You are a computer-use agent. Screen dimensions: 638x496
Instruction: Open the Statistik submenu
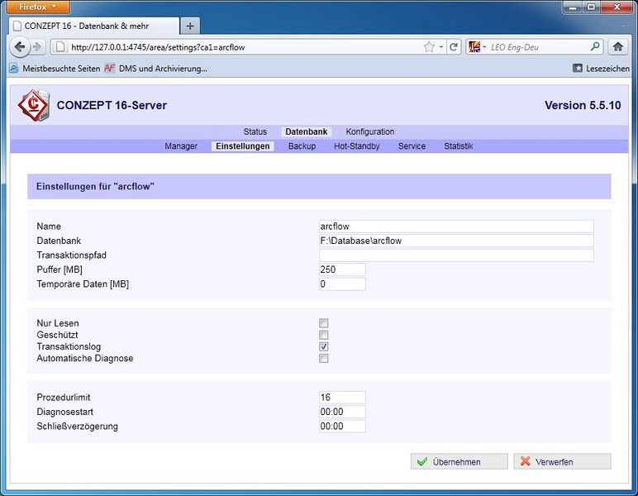pos(459,146)
